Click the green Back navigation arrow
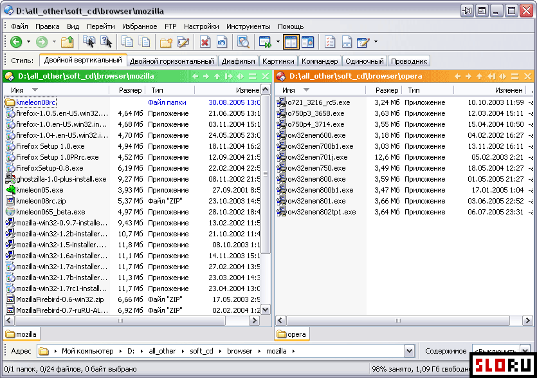 16,42
